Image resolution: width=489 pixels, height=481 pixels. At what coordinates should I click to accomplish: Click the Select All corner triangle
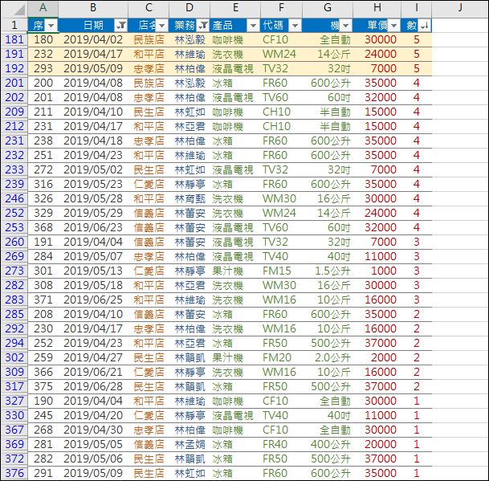tap(18, 10)
